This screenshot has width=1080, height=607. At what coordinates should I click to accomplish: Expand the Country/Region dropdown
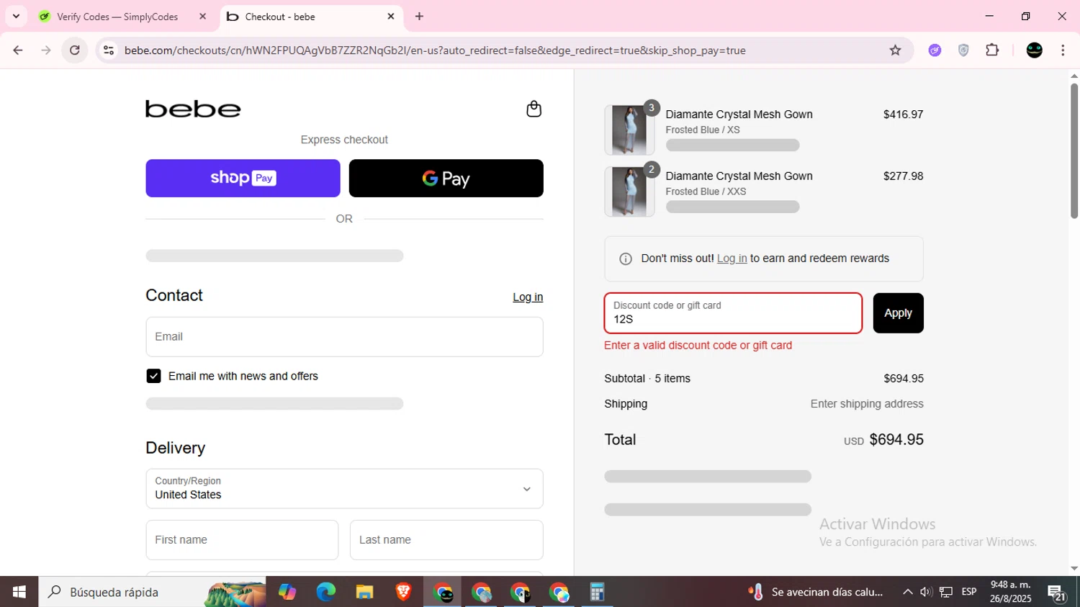344,489
